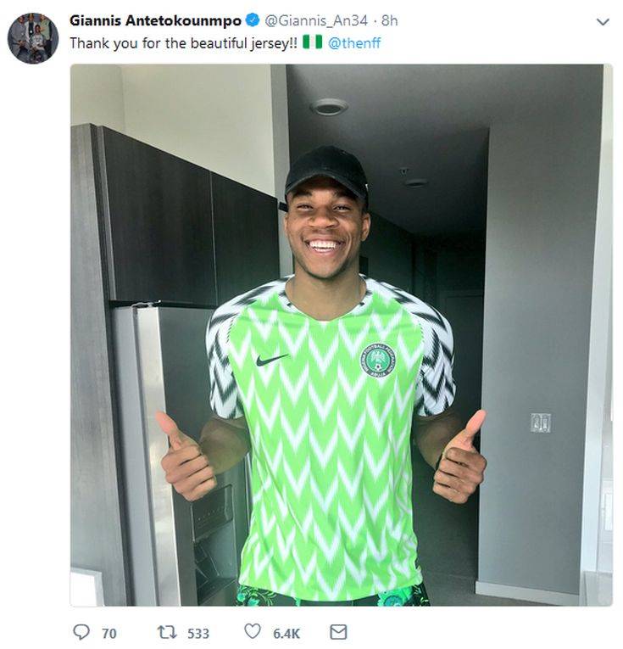Click the Nike swoosh on the jersey photo
Viewport: 623px width, 649px height.
272,360
